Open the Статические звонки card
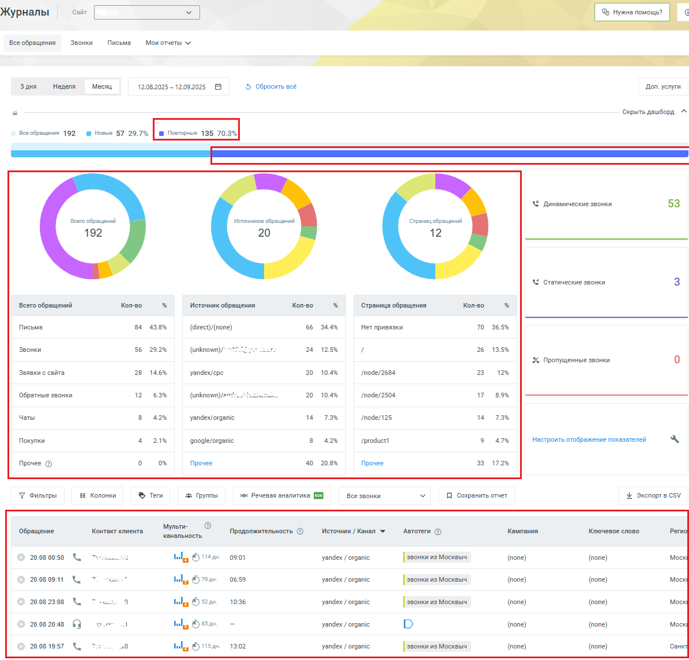Screen dimensions: 689x660 coord(607,282)
